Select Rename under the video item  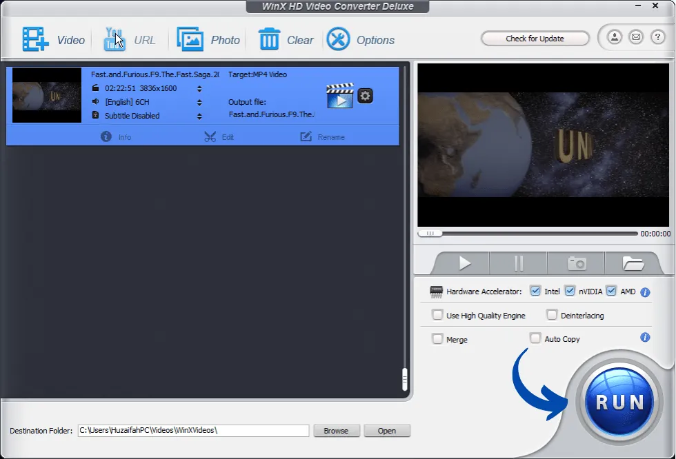[x=322, y=136]
